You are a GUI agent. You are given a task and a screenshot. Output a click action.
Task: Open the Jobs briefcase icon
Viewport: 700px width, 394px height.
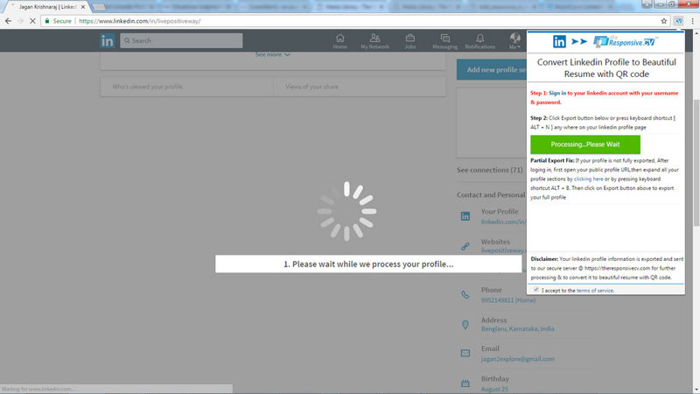(x=410, y=41)
